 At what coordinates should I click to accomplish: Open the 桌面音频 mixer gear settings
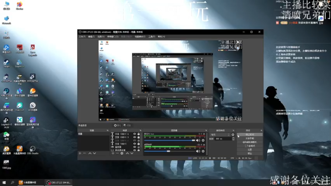[x=203, y=151]
